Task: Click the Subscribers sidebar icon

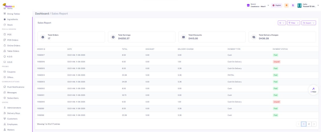Action: tap(5, 98)
